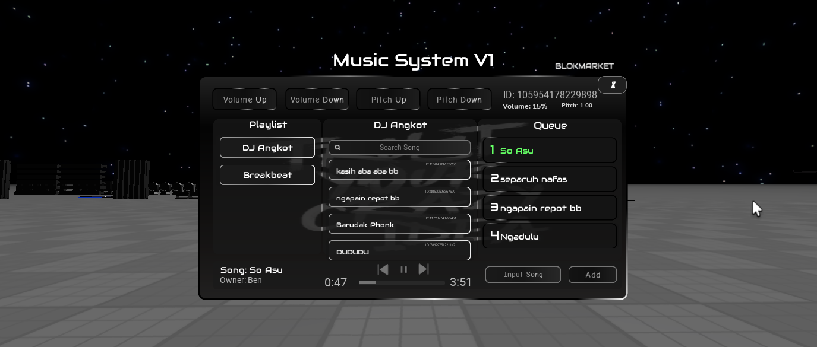Click the magnifier search icon
Screen dimensions: 817x347
point(337,147)
